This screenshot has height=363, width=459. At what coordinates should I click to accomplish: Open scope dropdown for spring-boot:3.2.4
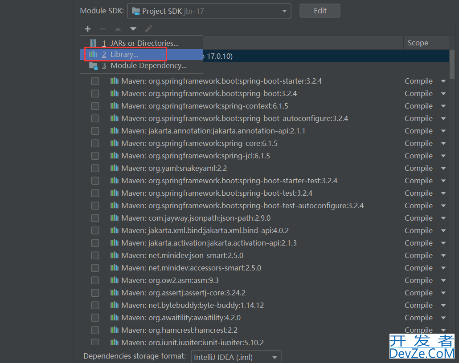(x=443, y=93)
